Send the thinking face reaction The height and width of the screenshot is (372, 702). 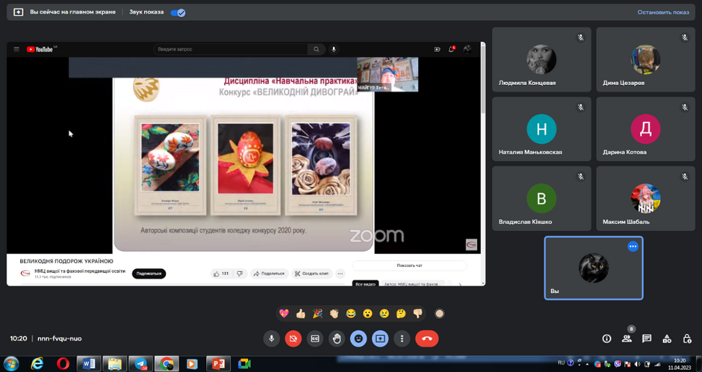401,313
